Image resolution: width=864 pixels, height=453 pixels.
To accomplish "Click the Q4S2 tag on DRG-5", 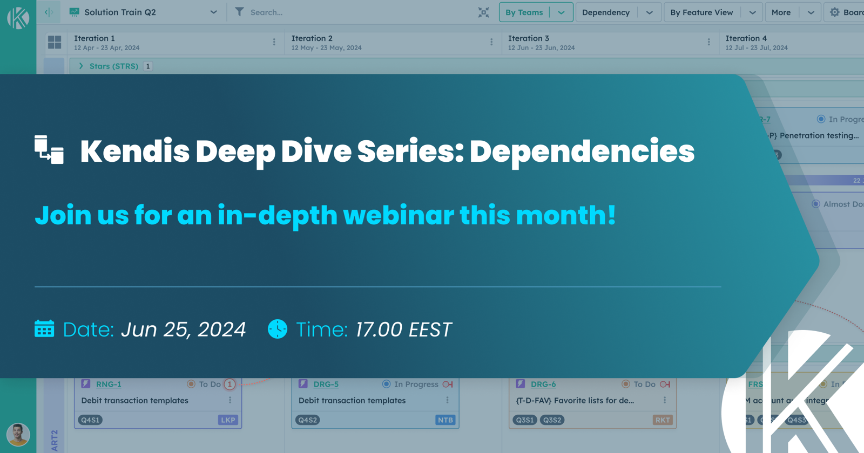I will (x=308, y=420).
